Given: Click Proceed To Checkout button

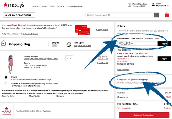Looking at the screenshot, I should (x=144, y=115).
